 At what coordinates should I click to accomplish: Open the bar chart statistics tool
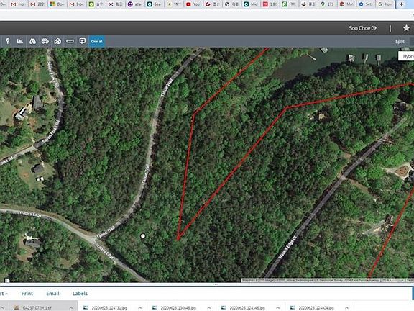(20, 41)
